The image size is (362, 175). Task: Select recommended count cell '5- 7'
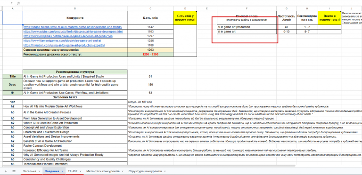tap(307, 32)
